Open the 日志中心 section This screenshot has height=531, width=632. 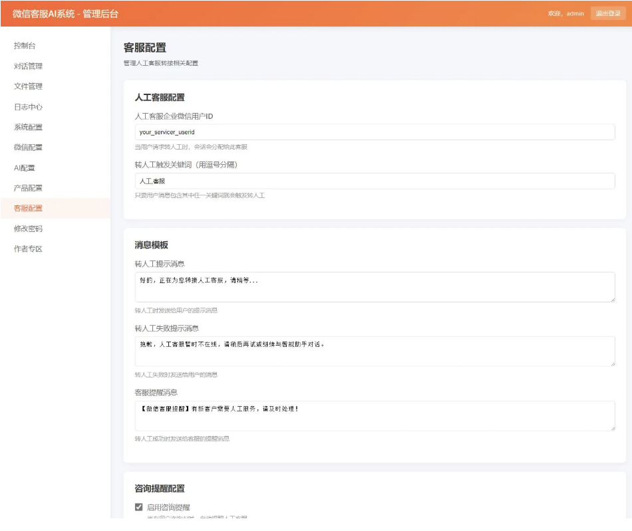pyautogui.click(x=28, y=106)
